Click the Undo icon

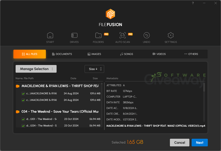[147, 36]
